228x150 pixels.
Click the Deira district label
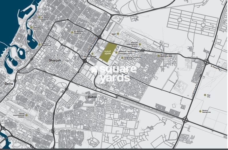click(x=9, y=84)
